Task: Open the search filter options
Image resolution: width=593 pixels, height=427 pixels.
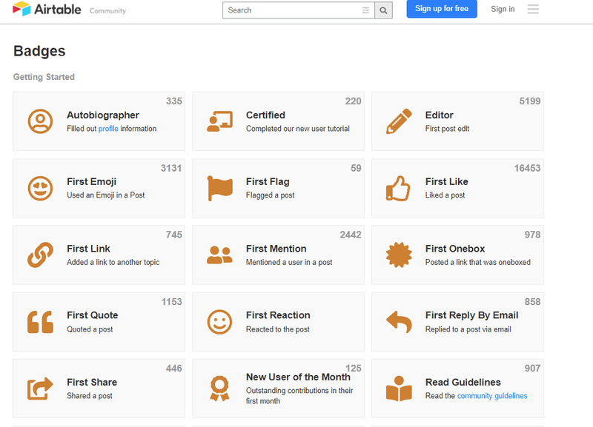Action: click(x=366, y=10)
